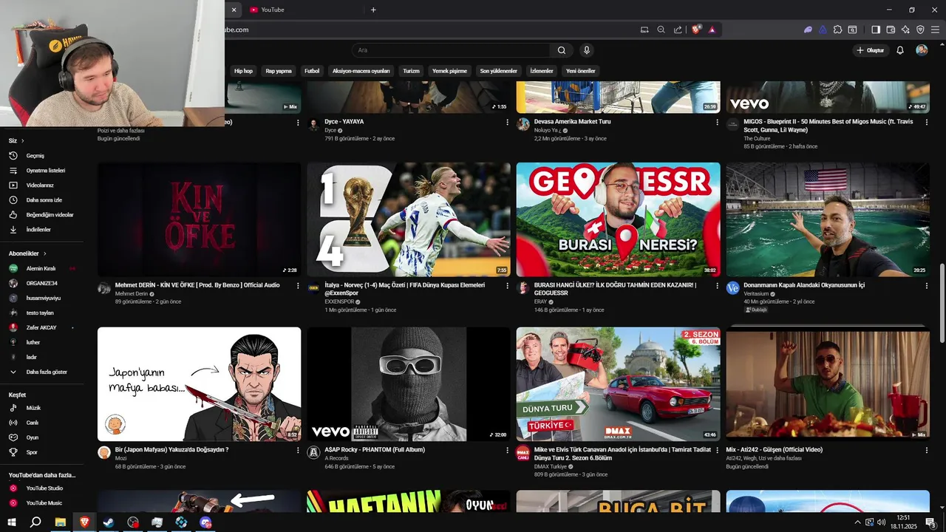Click the page vertical scrollbar thumb

(x=942, y=301)
